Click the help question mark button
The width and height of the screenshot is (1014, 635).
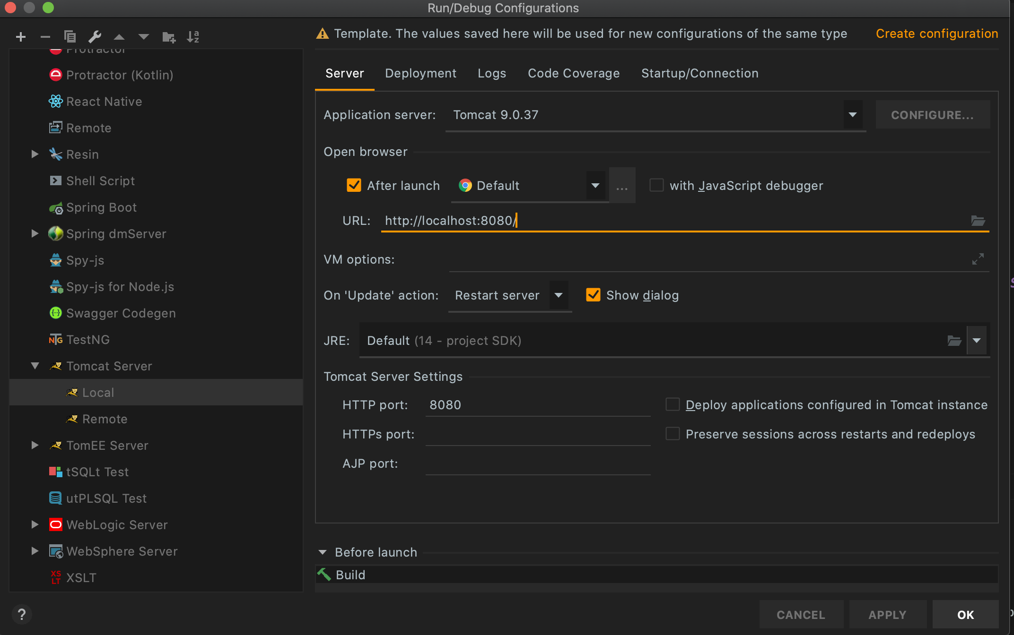22,614
